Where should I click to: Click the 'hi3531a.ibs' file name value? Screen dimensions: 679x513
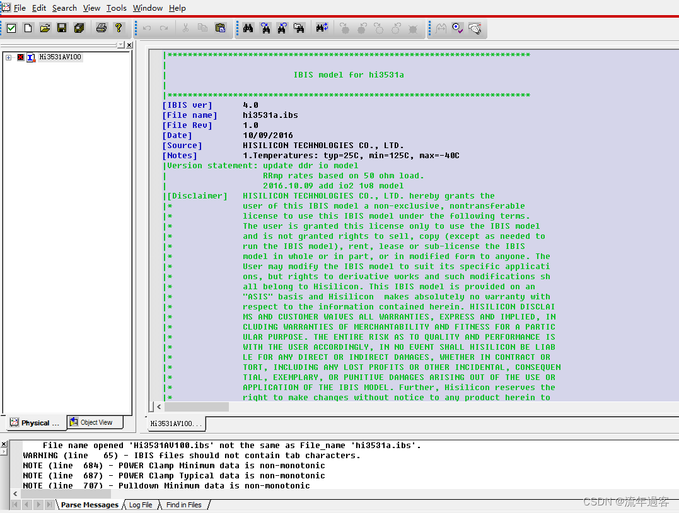270,115
